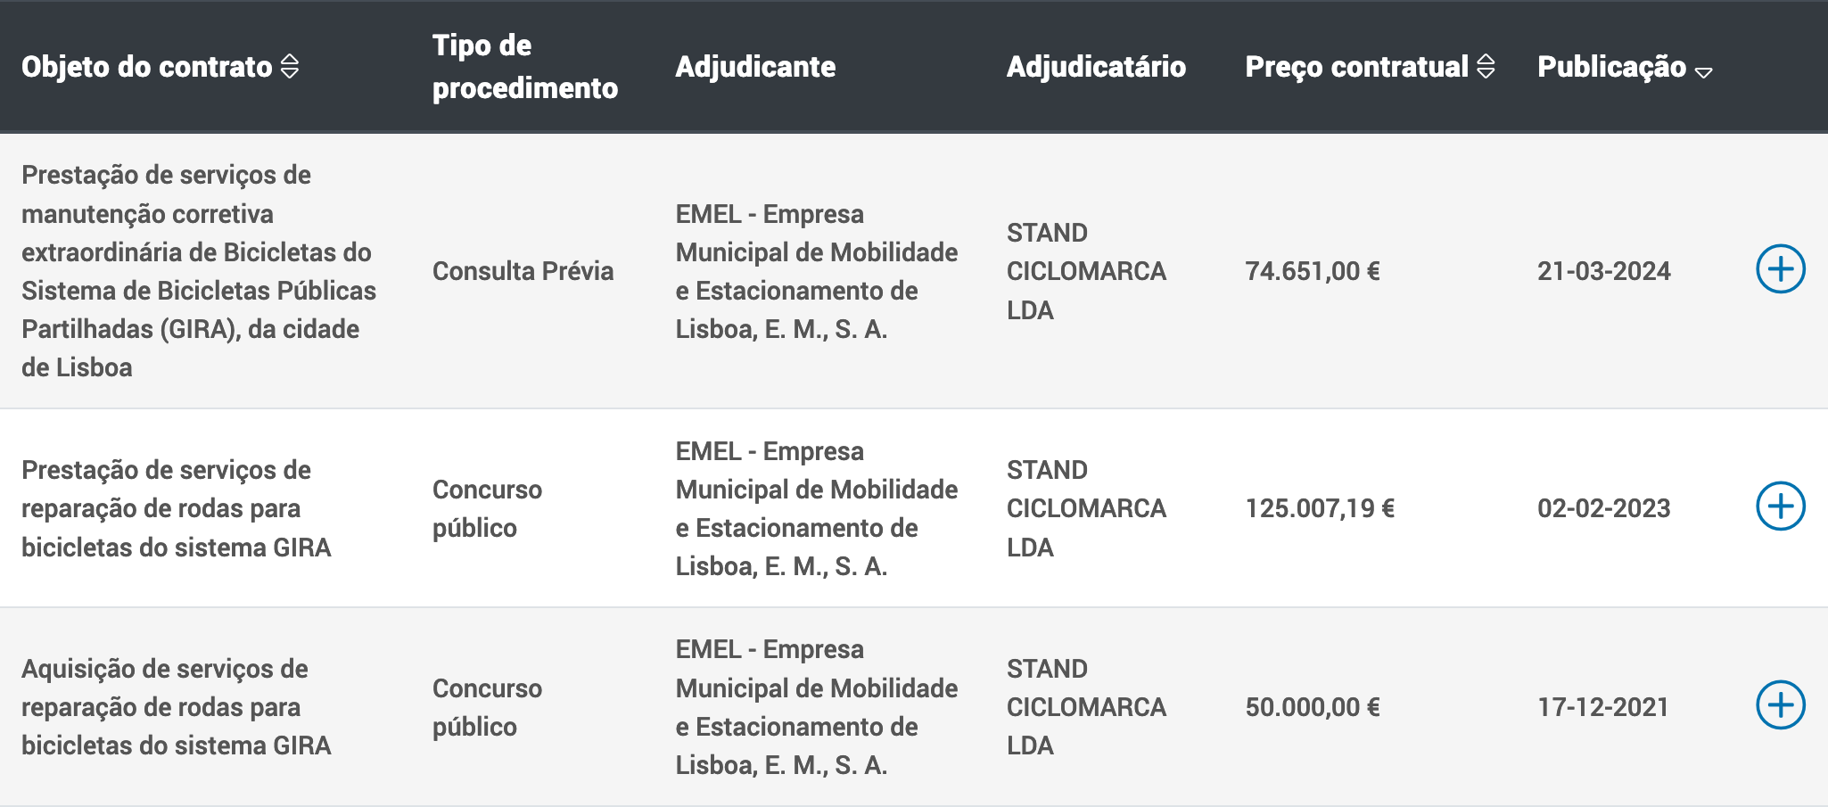The height and width of the screenshot is (807, 1828).
Task: Toggle Publicação descending sort arrow
Action: [1703, 72]
